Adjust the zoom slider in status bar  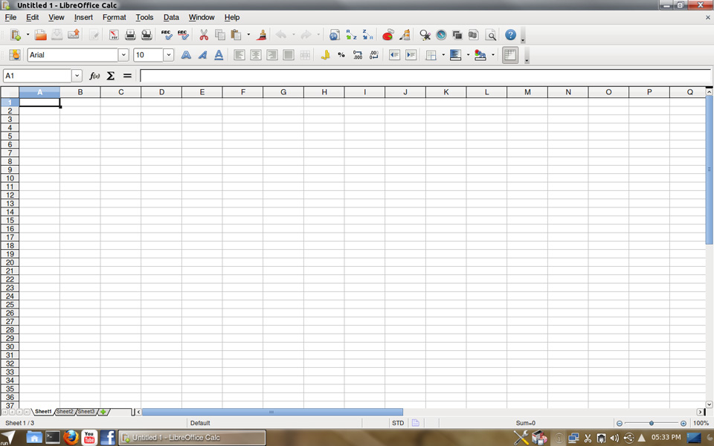[x=652, y=423]
